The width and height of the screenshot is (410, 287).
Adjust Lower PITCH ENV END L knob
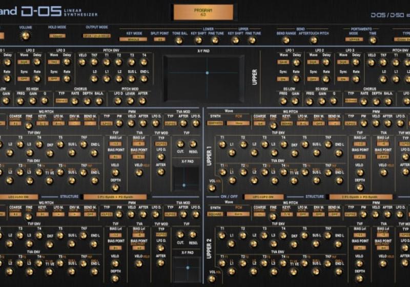(x=144, y=79)
